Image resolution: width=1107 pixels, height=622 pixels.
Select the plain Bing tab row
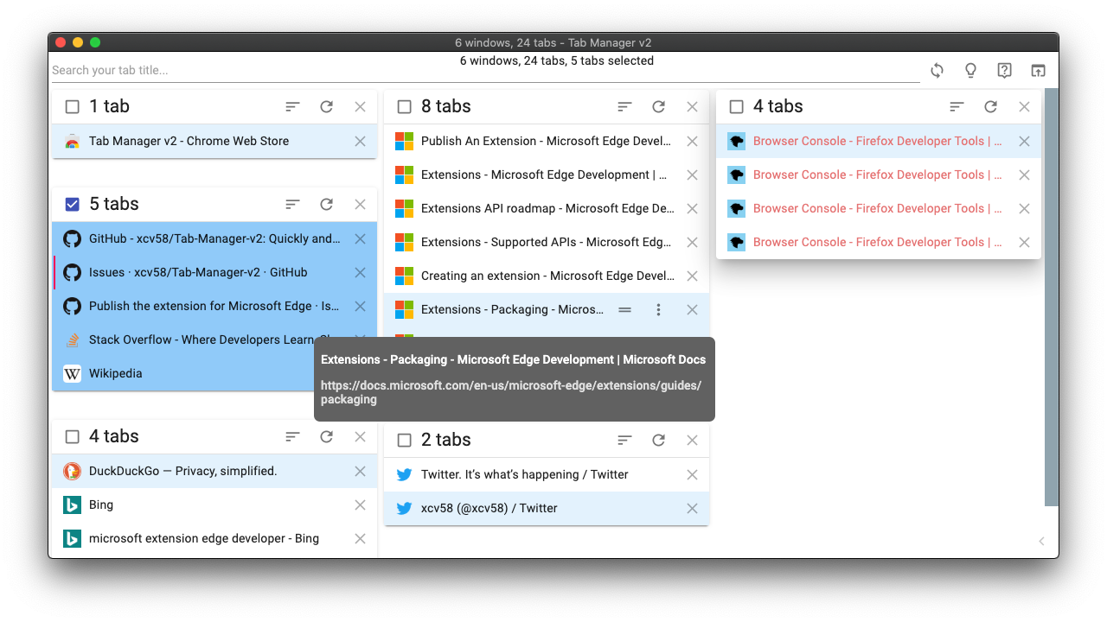pos(214,505)
